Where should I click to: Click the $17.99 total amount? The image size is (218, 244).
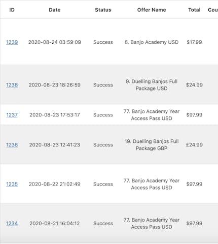tap(194, 42)
